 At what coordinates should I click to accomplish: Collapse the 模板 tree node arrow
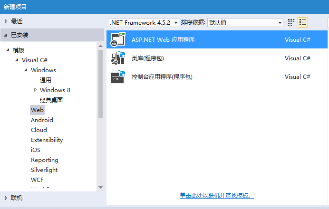pyautogui.click(x=8, y=50)
